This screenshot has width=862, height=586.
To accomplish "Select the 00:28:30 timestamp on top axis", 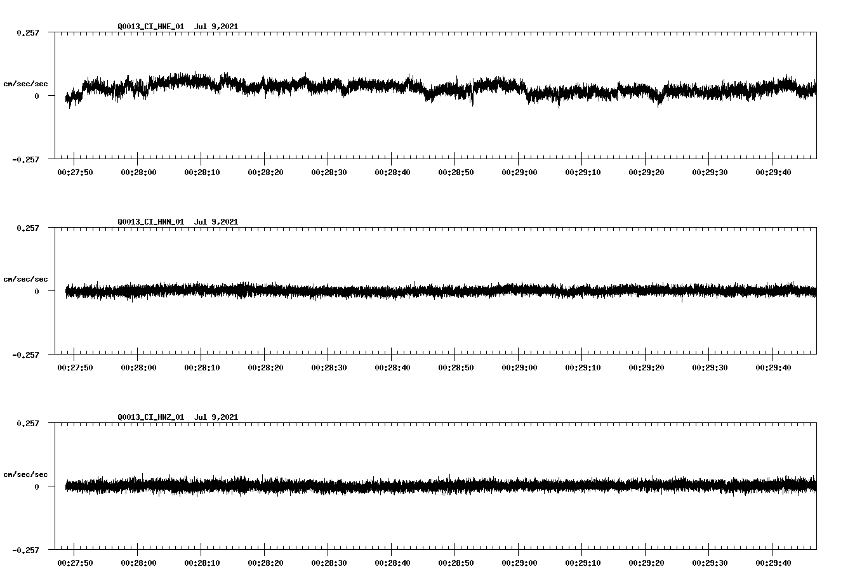I will 329,171.
